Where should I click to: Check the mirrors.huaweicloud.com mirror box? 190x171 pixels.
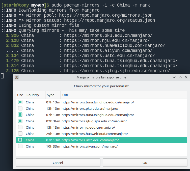(x=20, y=134)
